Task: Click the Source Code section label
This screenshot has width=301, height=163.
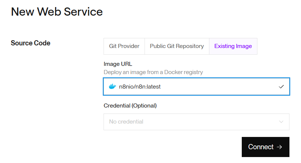Action: 31,43
